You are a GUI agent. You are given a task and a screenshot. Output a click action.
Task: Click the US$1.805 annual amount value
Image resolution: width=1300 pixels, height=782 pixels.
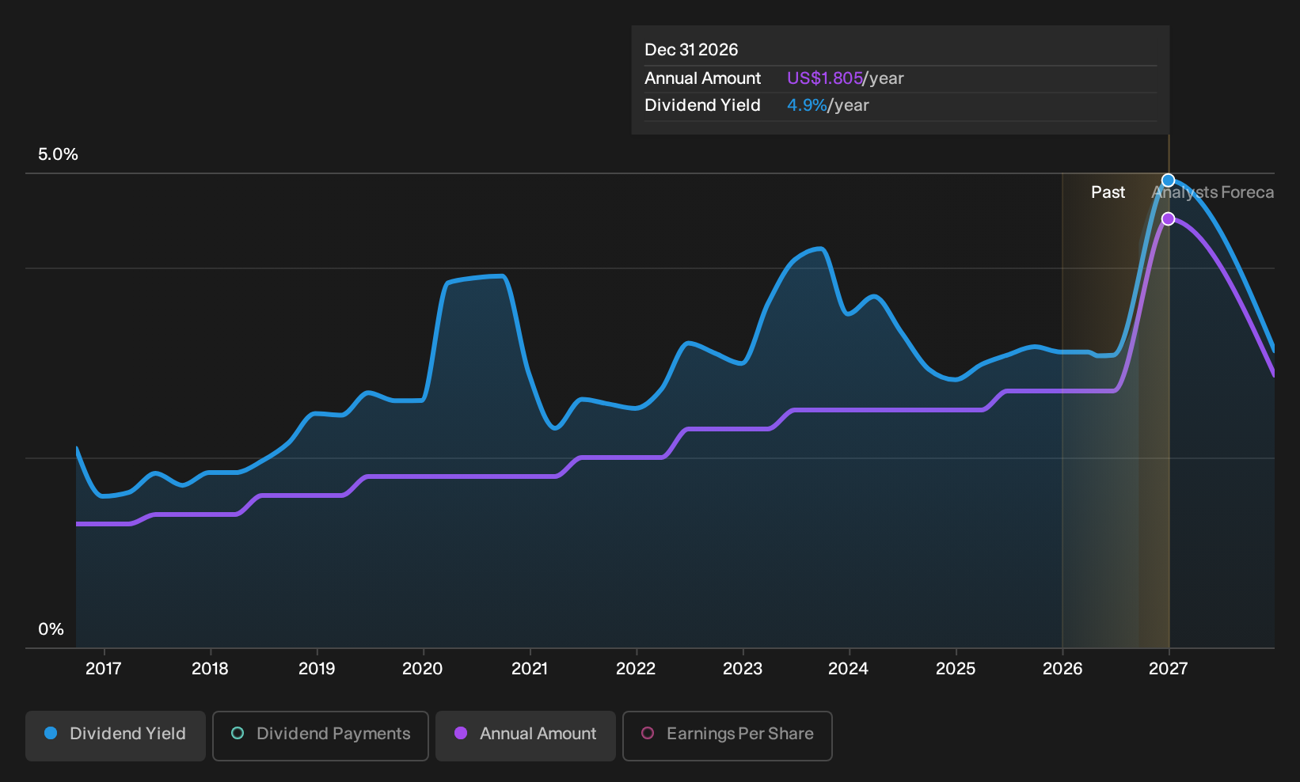824,78
